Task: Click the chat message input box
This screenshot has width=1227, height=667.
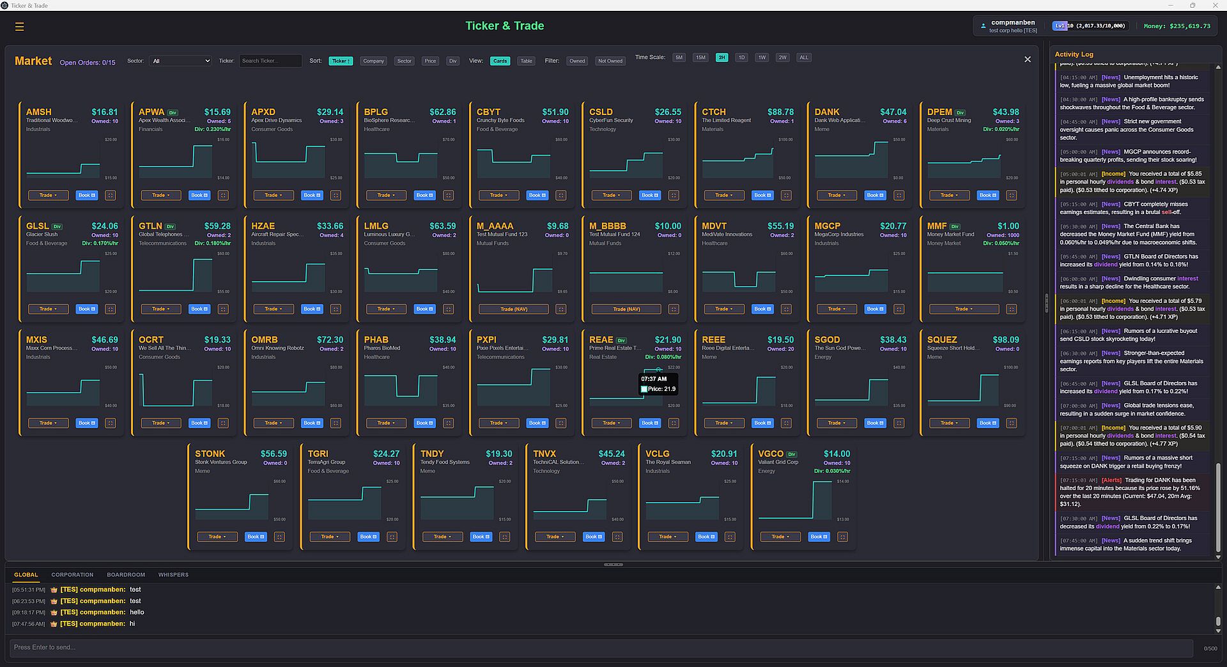Action: point(601,648)
